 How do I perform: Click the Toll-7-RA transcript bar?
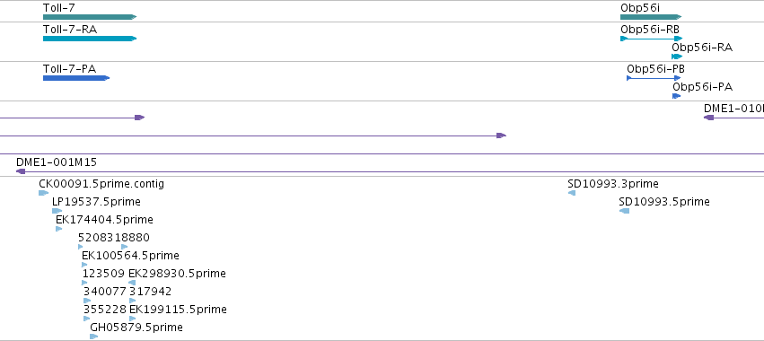[90, 39]
